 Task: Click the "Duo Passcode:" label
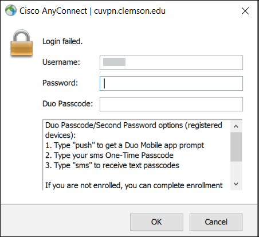click(68, 104)
